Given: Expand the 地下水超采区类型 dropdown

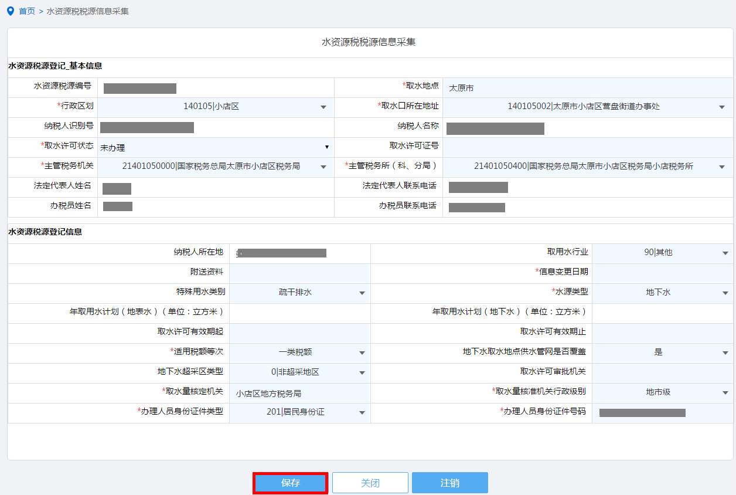Looking at the screenshot, I should tap(299, 372).
